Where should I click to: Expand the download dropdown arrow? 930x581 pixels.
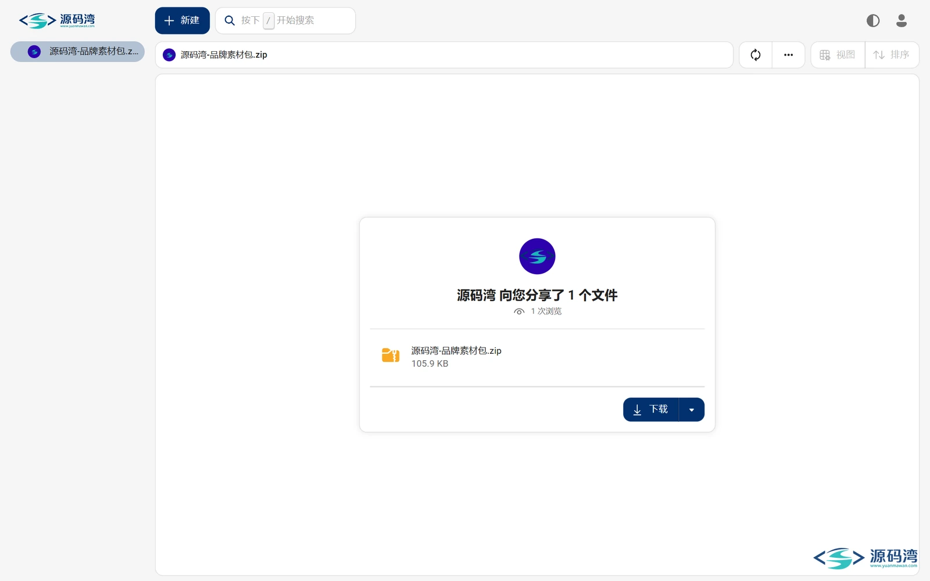pyautogui.click(x=692, y=410)
